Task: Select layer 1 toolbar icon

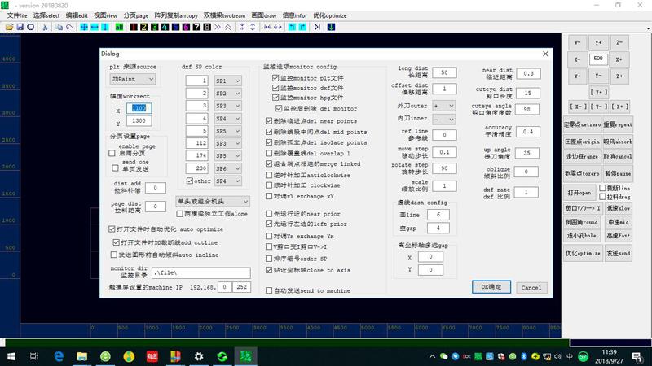Action: [x=134, y=27]
